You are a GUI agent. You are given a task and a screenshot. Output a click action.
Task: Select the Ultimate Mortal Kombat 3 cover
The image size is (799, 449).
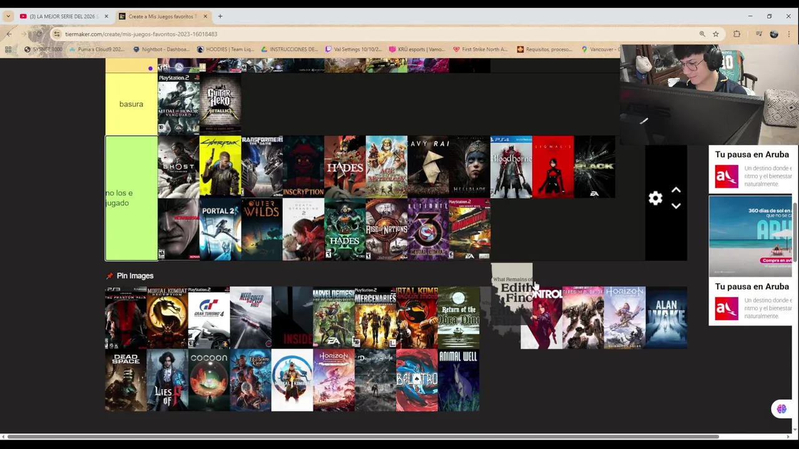(428, 229)
